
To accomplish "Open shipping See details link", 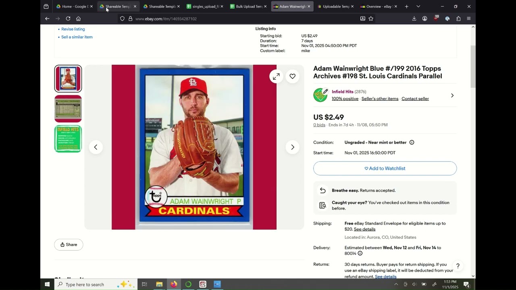I will 364,229.
